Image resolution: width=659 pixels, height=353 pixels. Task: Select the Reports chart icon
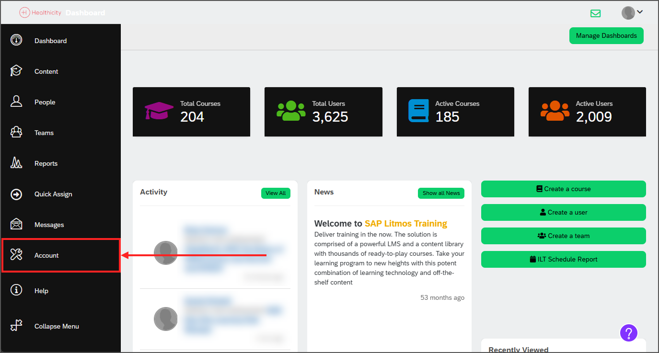(16, 163)
